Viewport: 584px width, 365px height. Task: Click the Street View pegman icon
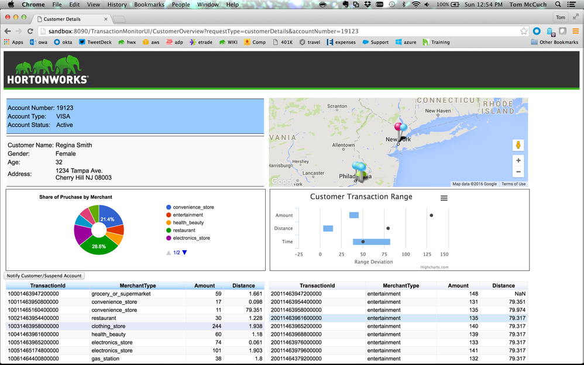[518, 145]
